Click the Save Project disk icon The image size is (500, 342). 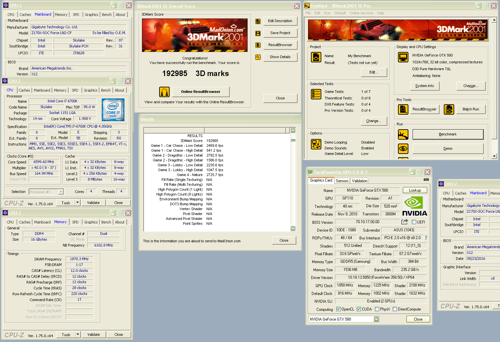click(x=258, y=33)
